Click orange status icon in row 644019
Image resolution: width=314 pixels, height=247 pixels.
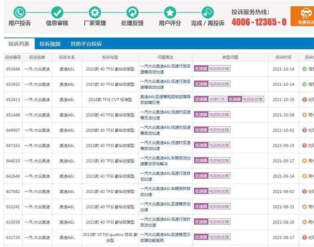[x=305, y=161]
